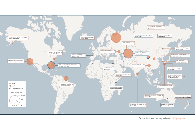This screenshot has height=130, width=195.
Task: Click the Wallops Flight Facility marker dot
Action: point(54,59)
